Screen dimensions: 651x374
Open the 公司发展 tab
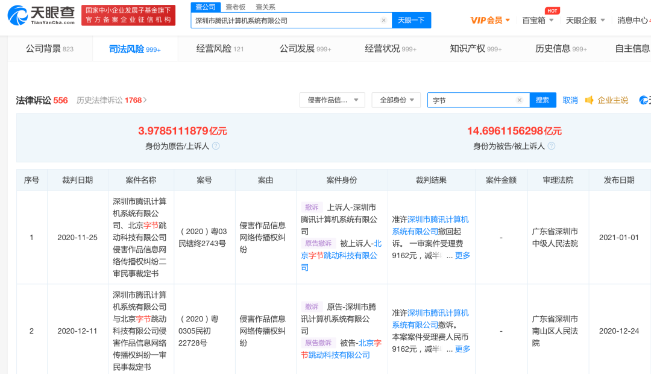pos(305,49)
